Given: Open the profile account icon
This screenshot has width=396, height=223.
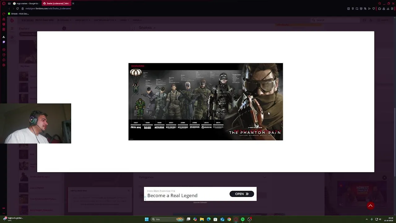Looking at the screenshot, I should coord(384,9).
